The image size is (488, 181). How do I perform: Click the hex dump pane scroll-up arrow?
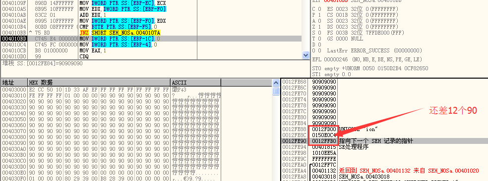click(x=276, y=83)
